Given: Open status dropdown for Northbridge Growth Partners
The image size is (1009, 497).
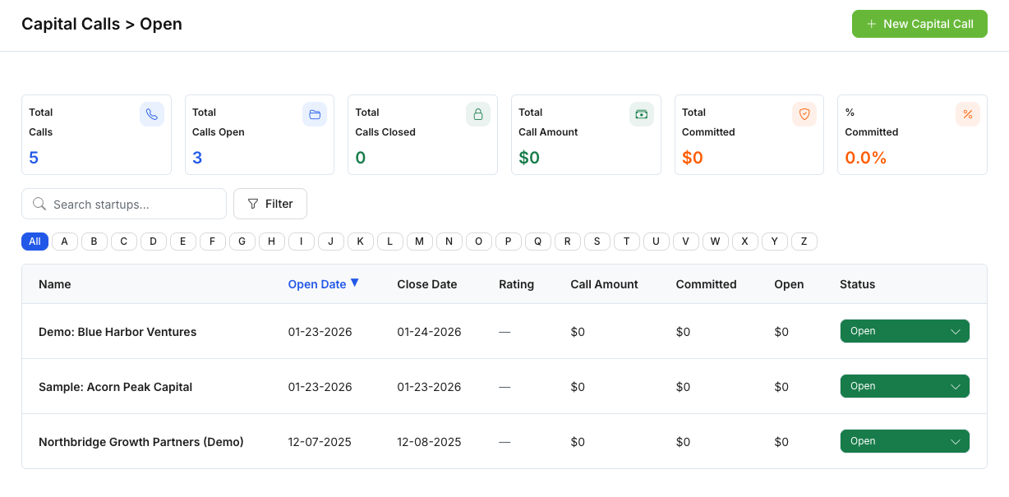Looking at the screenshot, I should click(904, 441).
